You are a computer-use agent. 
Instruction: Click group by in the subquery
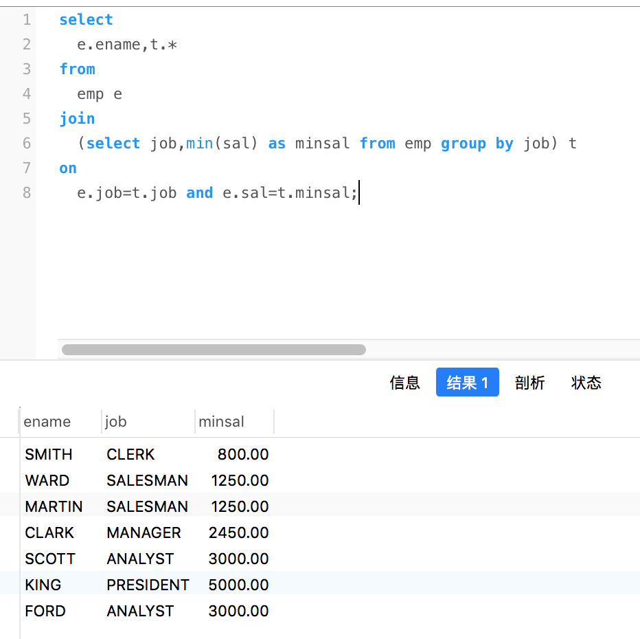coord(477,144)
